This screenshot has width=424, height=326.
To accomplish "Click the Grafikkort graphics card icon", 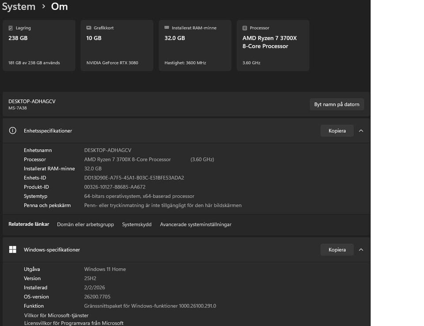I will [89, 28].
